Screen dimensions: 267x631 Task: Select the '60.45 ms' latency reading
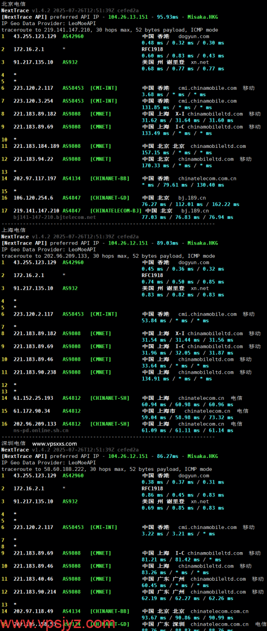pyautogui.click(x=153, y=585)
